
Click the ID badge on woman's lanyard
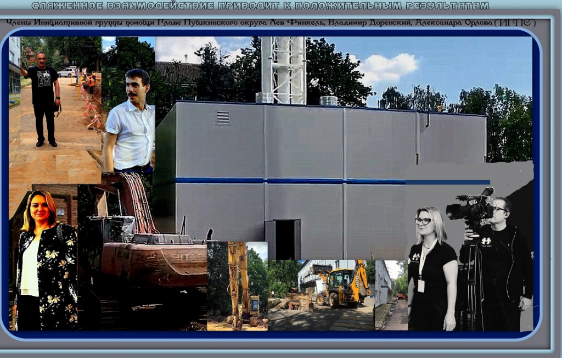[x=421, y=286]
